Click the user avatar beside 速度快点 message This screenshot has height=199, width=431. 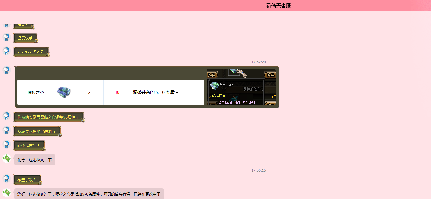click(6, 38)
